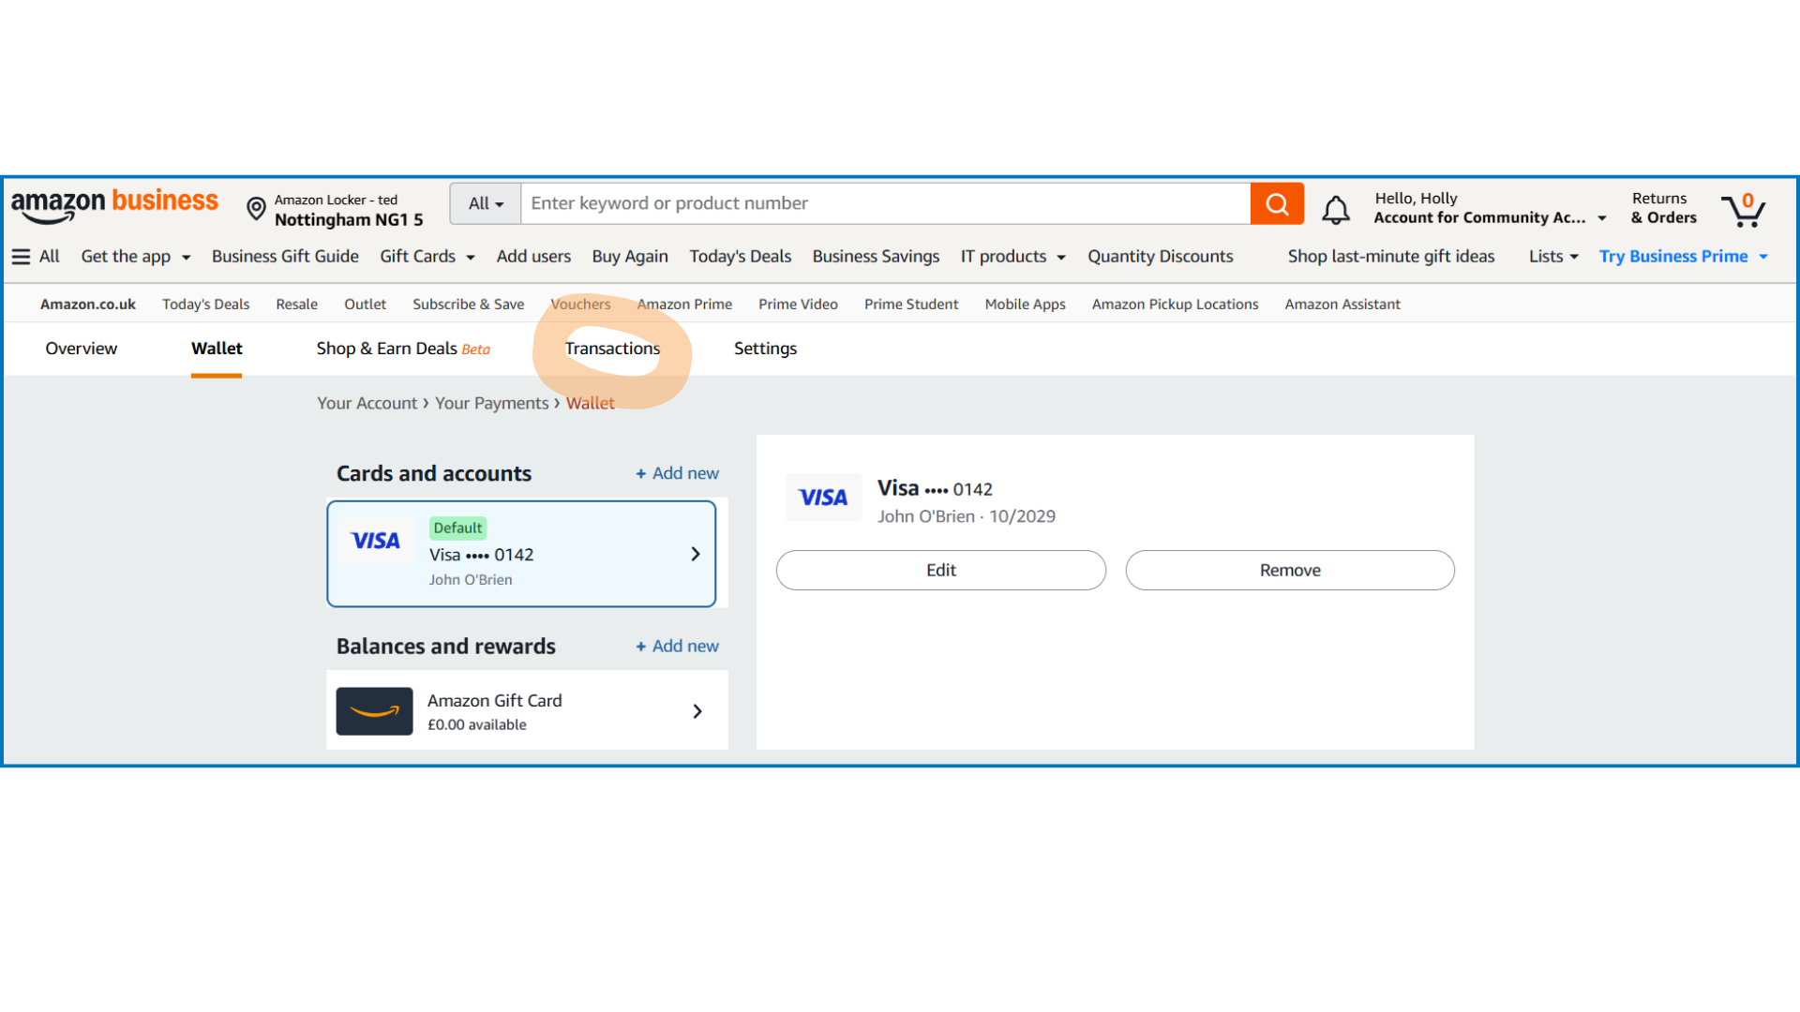Open Shop & Earn Deals tab
This screenshot has height=1012, width=1800.
click(403, 349)
